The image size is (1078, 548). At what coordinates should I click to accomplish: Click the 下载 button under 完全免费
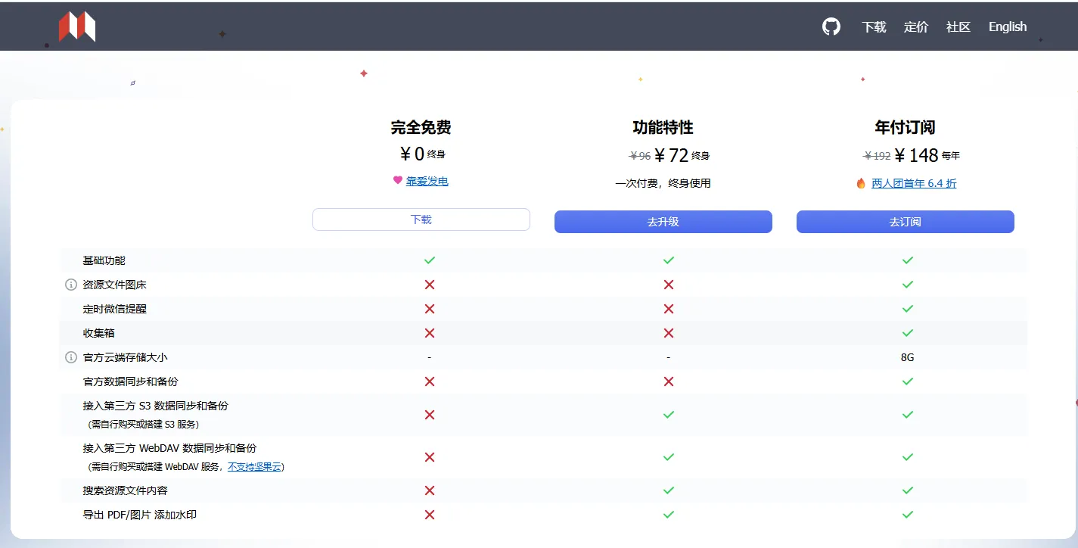click(421, 220)
